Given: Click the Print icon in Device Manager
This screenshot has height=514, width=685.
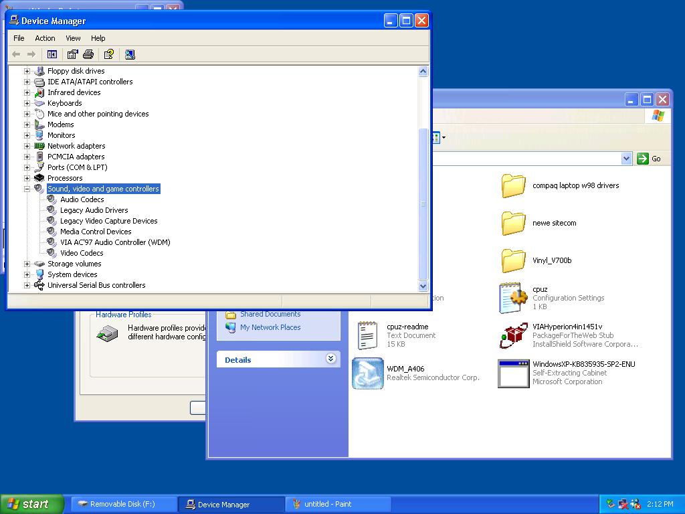Looking at the screenshot, I should click(88, 54).
